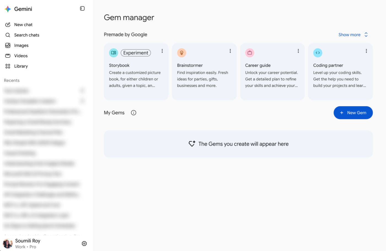Open the Coding partner gem
386x251 pixels.
click(341, 72)
